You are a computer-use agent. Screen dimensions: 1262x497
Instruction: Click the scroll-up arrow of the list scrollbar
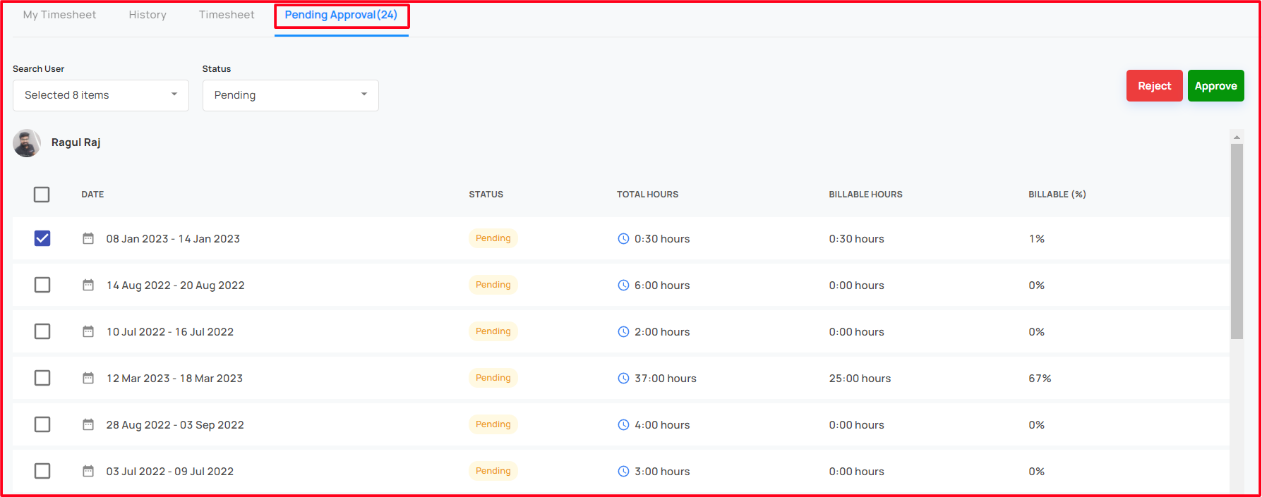click(1237, 137)
